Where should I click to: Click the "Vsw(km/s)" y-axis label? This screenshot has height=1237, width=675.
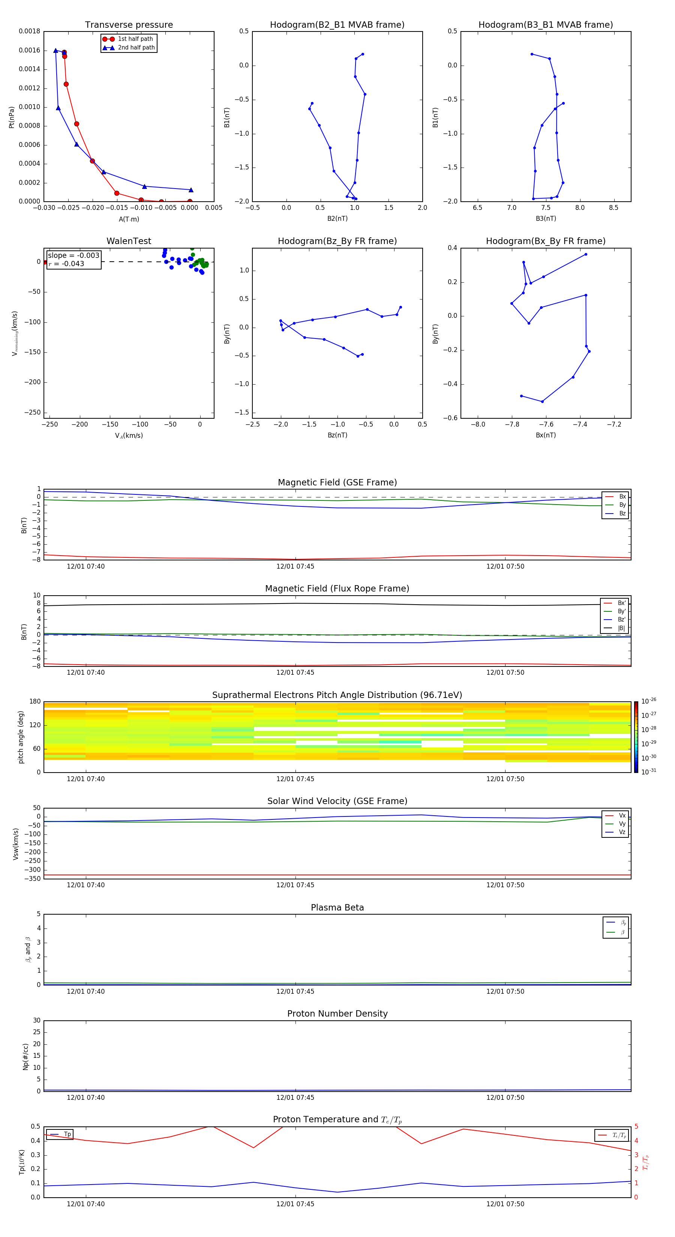(15, 844)
